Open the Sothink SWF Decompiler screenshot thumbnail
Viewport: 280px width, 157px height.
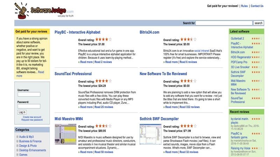click(x=150, y=134)
